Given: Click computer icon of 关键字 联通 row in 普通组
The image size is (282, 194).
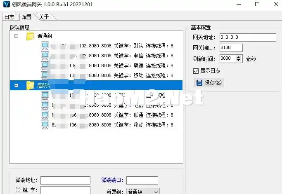Looking at the screenshot, I should (x=45, y=65).
